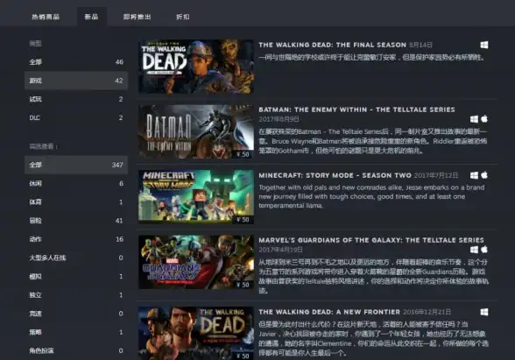Select the 新品 tab

click(91, 17)
